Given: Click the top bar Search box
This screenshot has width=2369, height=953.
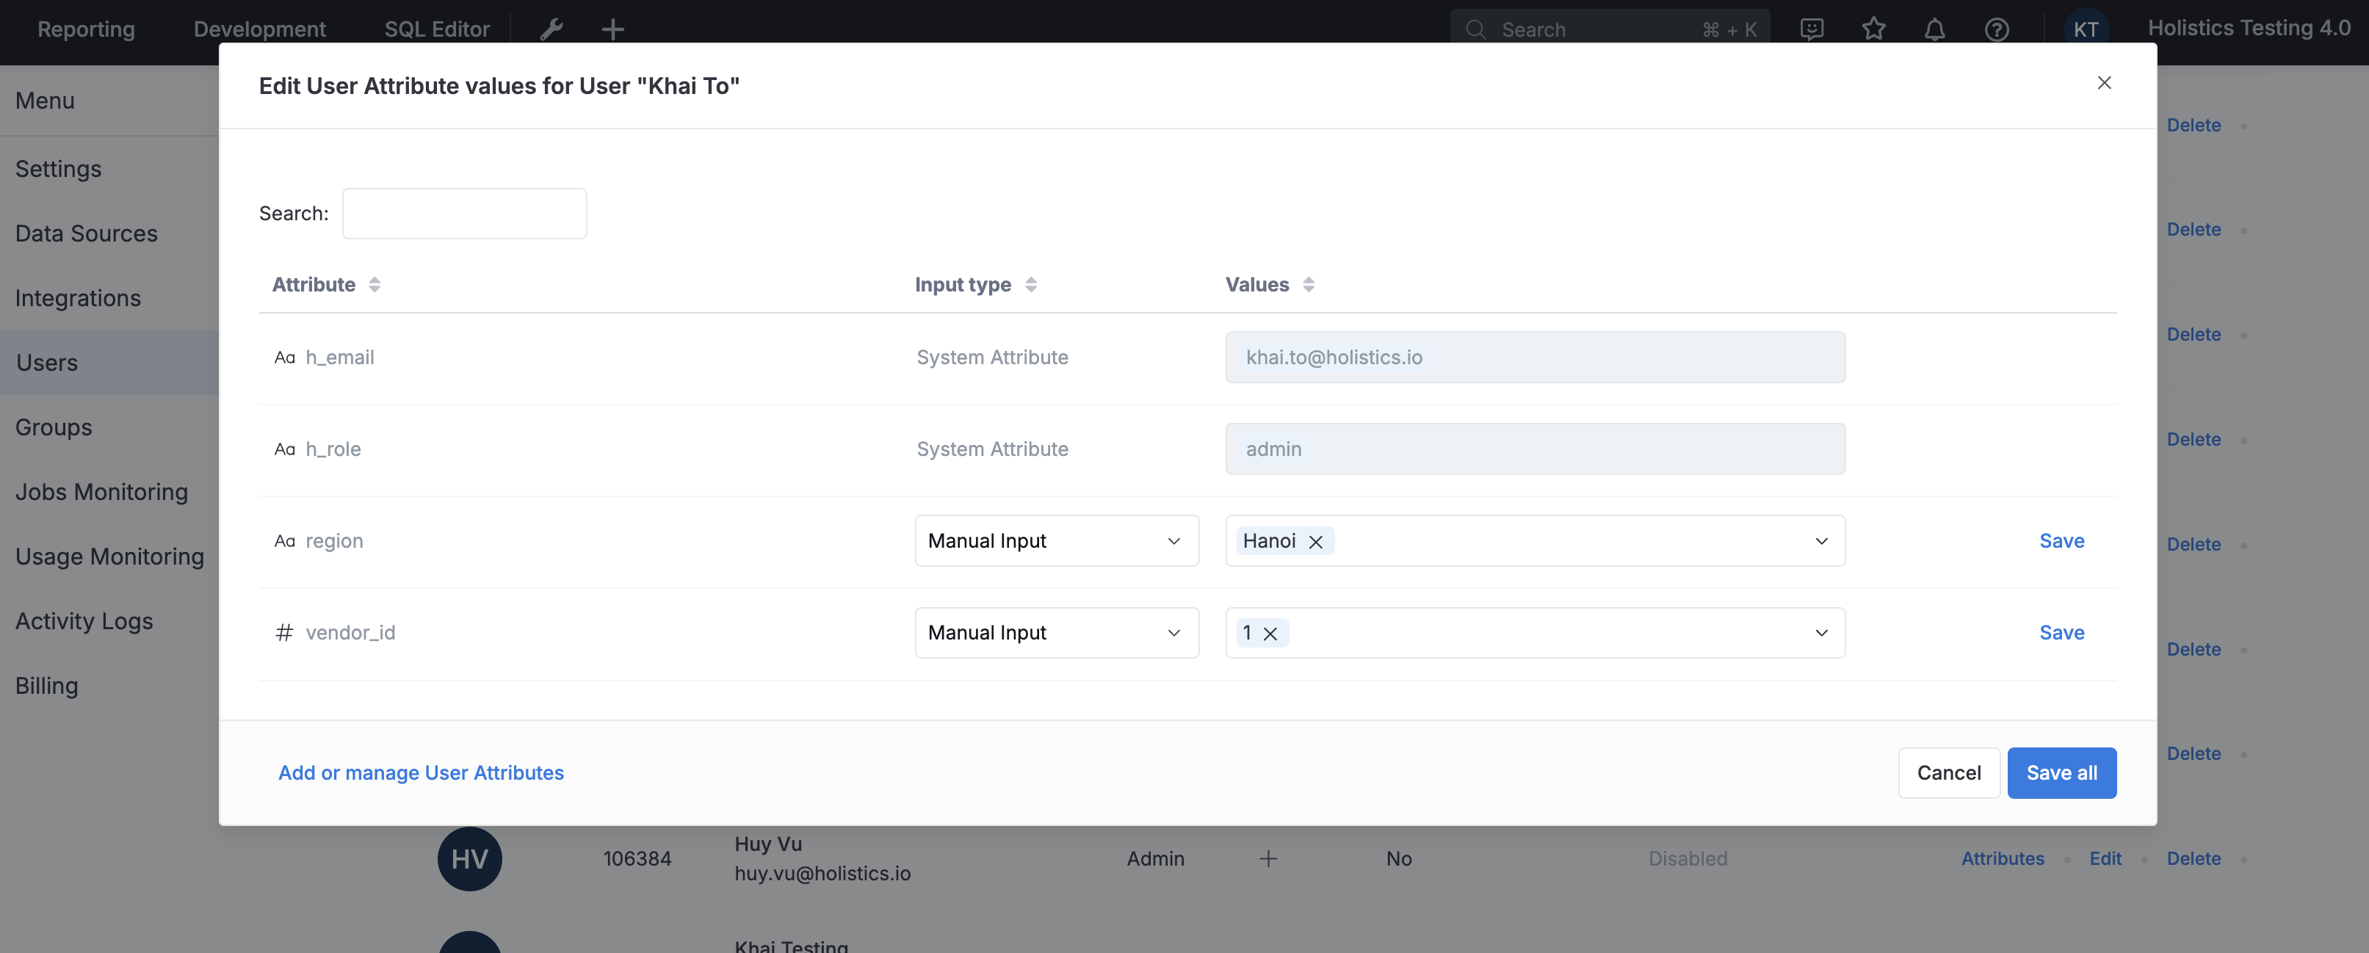Looking at the screenshot, I should pos(1610,29).
